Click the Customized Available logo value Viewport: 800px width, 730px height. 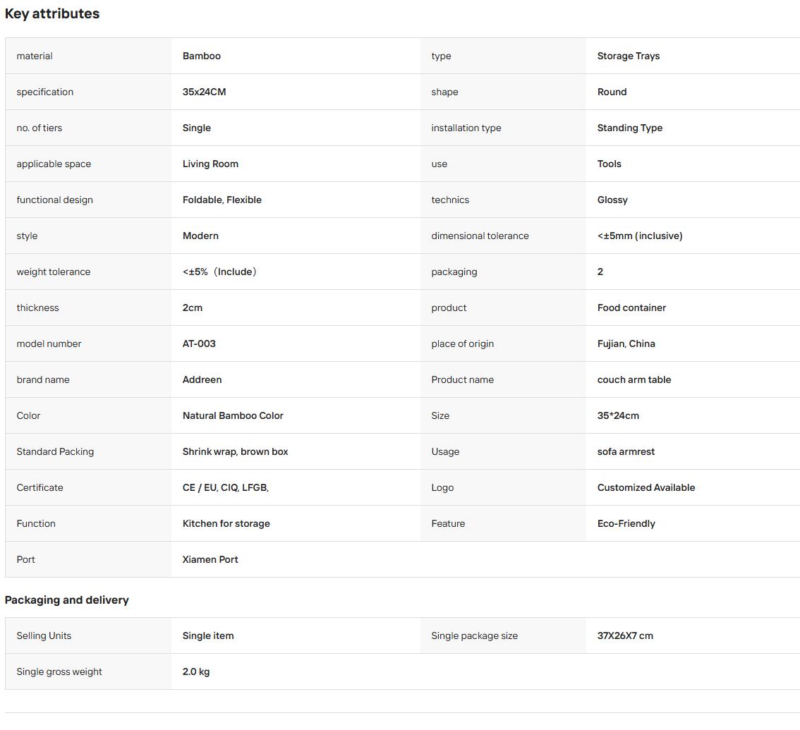point(646,487)
